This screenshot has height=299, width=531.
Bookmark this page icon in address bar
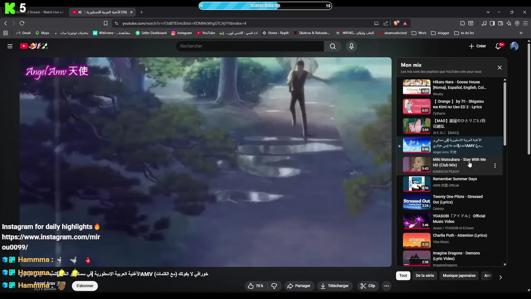pyautogui.click(x=105, y=23)
